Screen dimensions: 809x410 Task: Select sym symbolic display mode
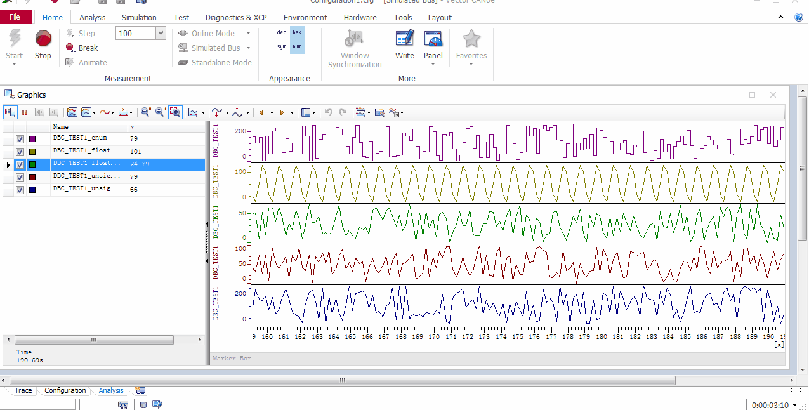[x=282, y=46]
